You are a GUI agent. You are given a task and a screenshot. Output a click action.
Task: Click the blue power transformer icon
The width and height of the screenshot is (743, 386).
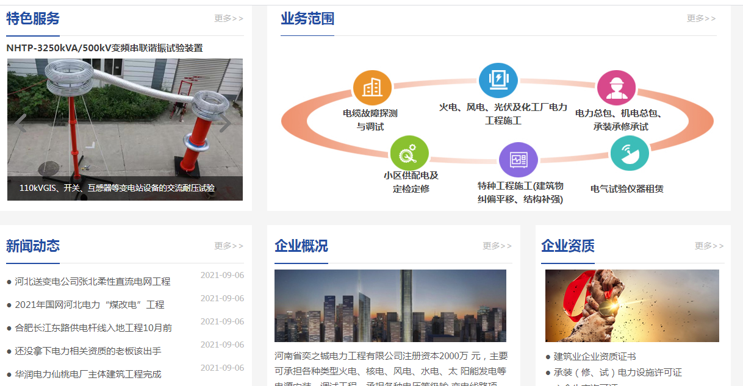click(498, 80)
